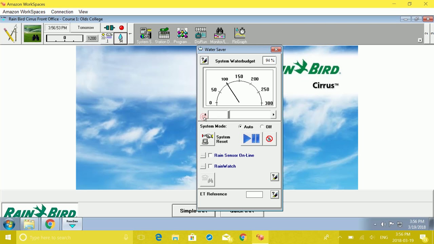Screen dimensions: 434x244
Task: Click the red cancel watering icon
Action: (x=269, y=139)
